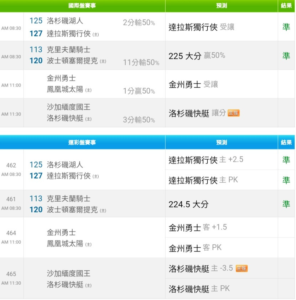Click 達拉斯獨行俠 (主) below 洛杉磯湖人 in 國際盤賽事
The height and width of the screenshot is (300, 296).
pyautogui.click(x=73, y=34)
